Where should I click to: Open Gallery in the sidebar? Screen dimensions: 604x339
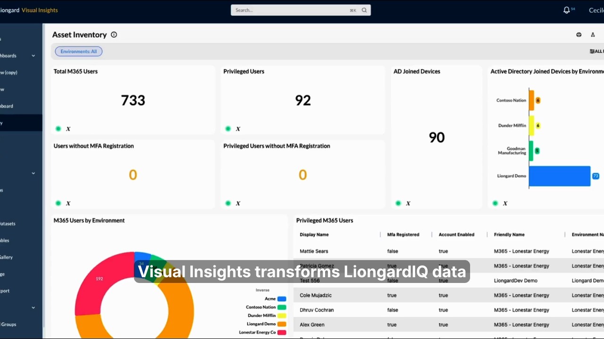point(7,257)
